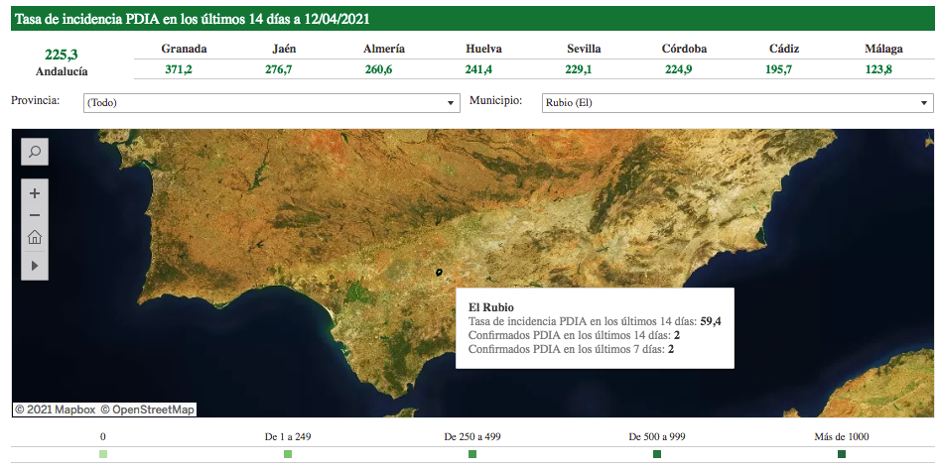Open the Municipio dropdown showing Rubio (El)
The width and height of the screenshot is (940, 467).
(x=737, y=103)
